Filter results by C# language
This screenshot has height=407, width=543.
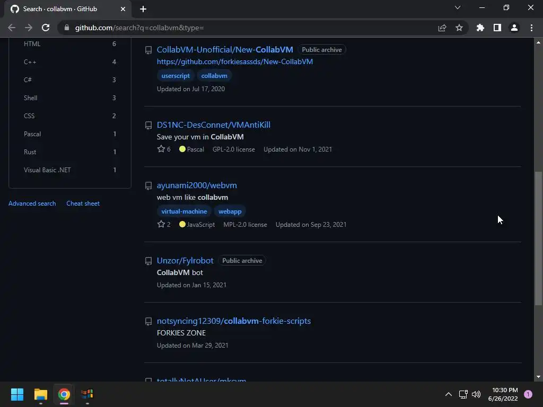coord(70,80)
